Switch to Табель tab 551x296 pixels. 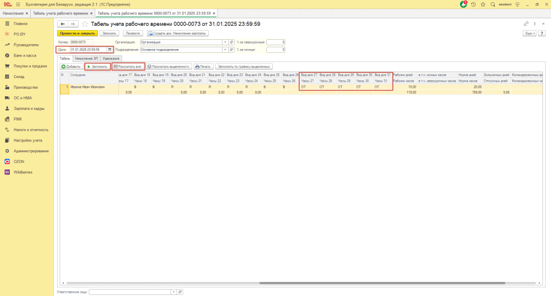65,59
